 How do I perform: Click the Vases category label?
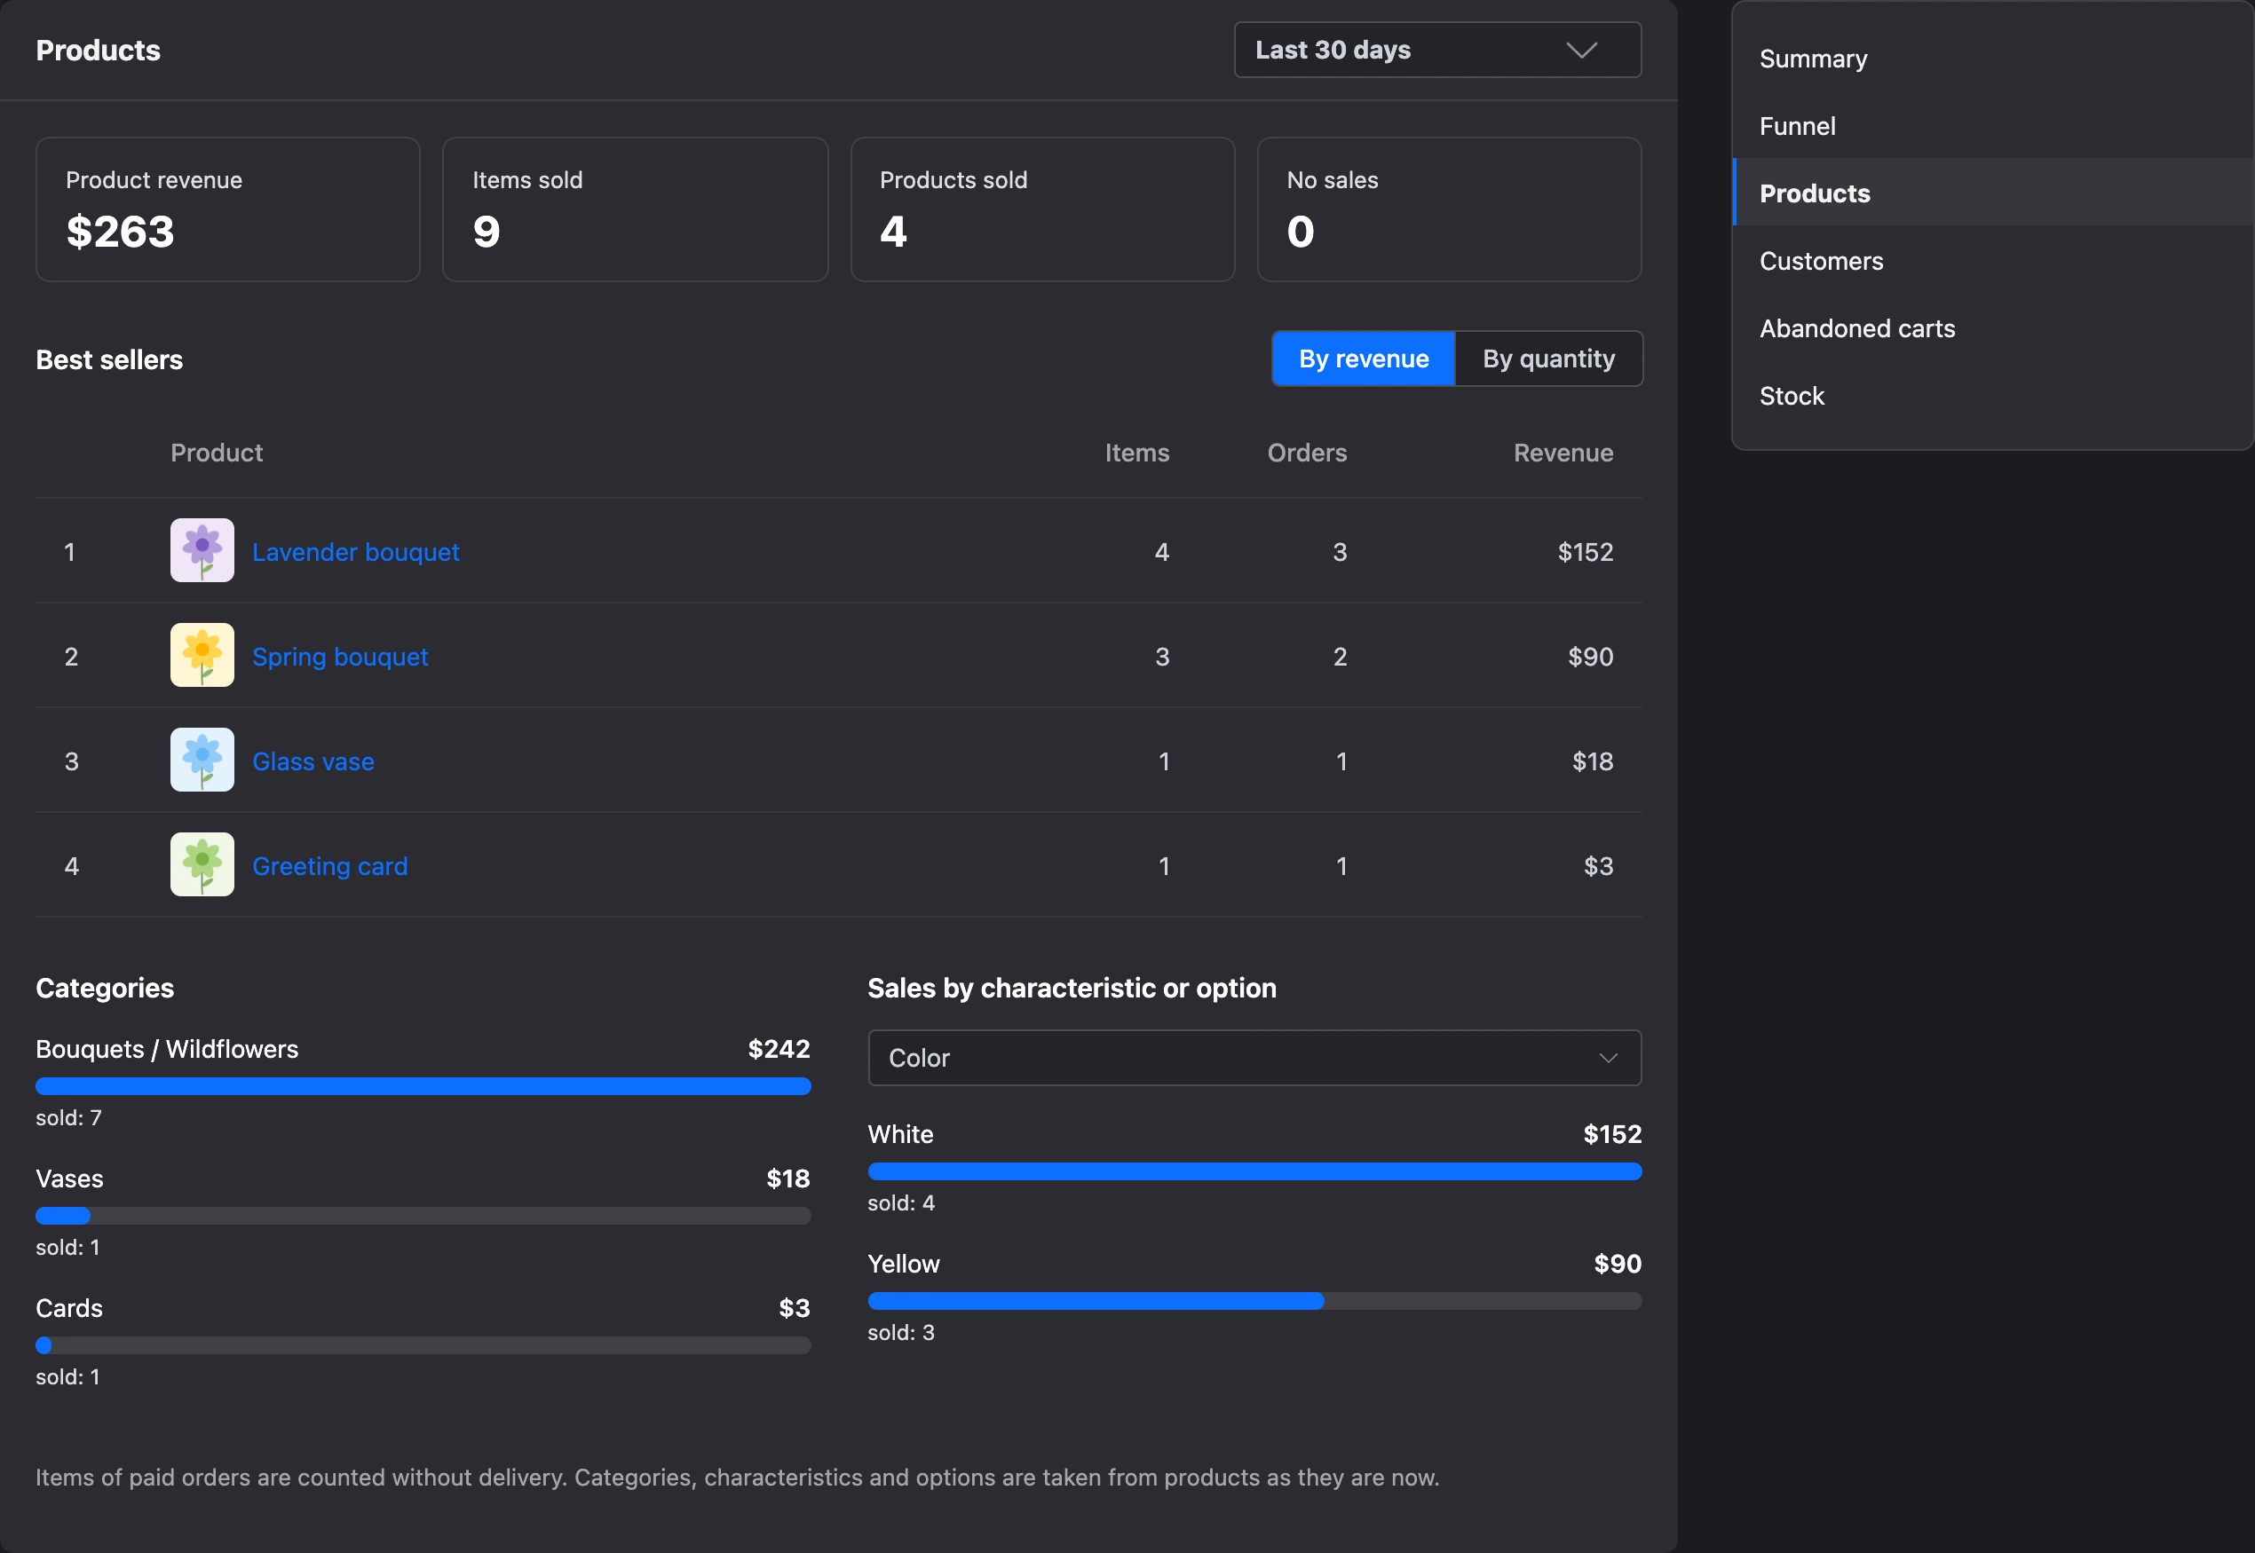(69, 1179)
